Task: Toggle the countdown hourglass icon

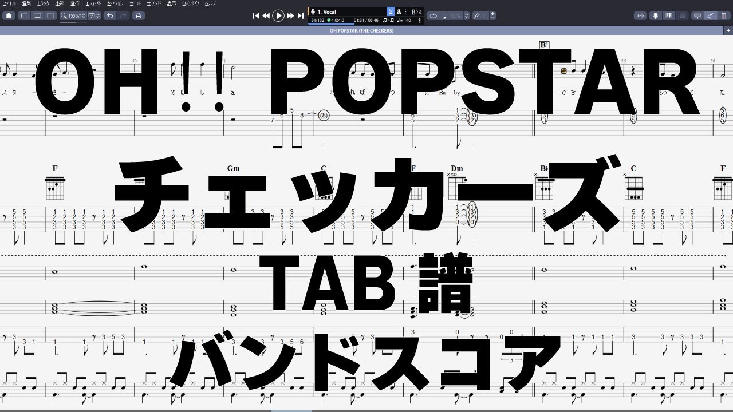Action: coord(391,11)
